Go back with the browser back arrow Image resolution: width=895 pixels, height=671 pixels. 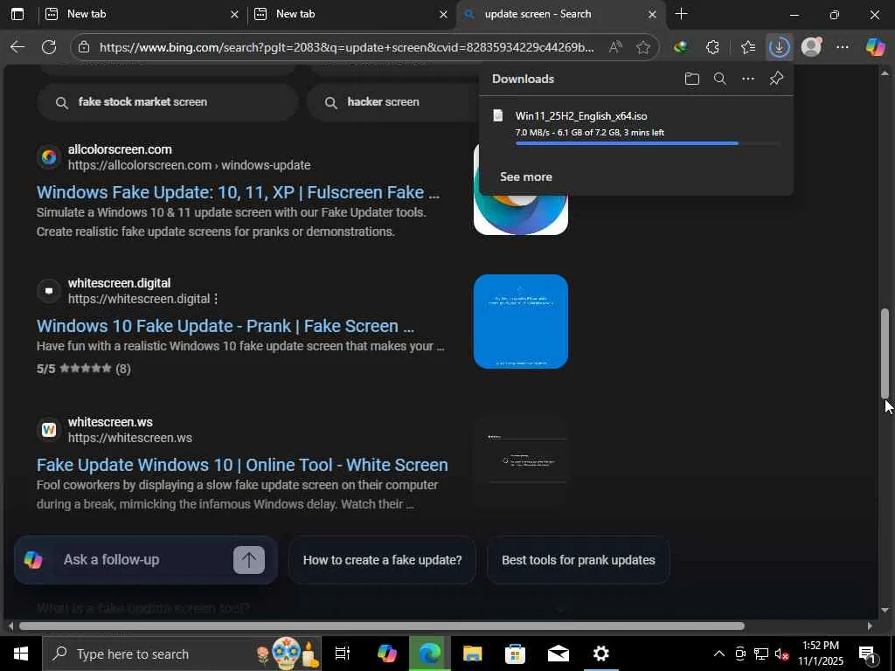click(17, 47)
